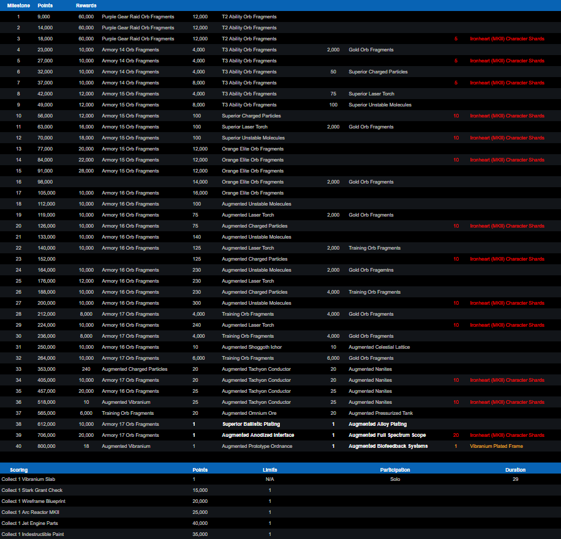Click Ironheart Character Shards in milestone 39 row
Image resolution: width=561 pixels, height=539 pixels.
click(506, 436)
